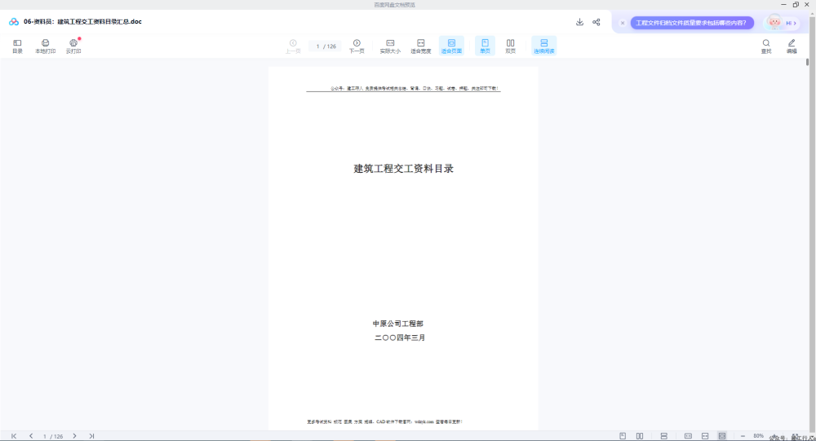Go to next page in bottom bar
This screenshot has width=816, height=441.
74,436
